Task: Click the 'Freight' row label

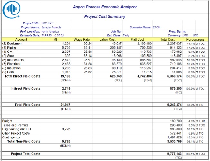Action: click(7, 121)
